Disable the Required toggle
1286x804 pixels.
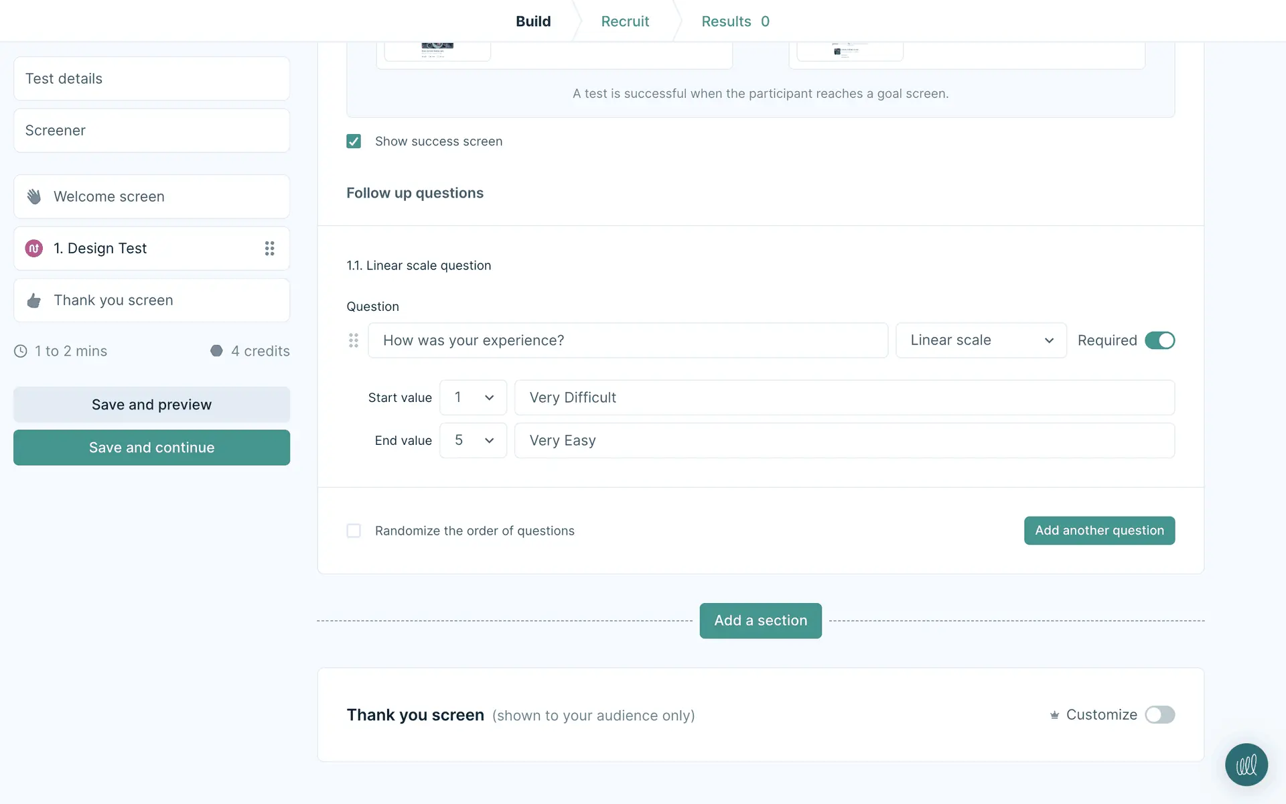coord(1159,340)
